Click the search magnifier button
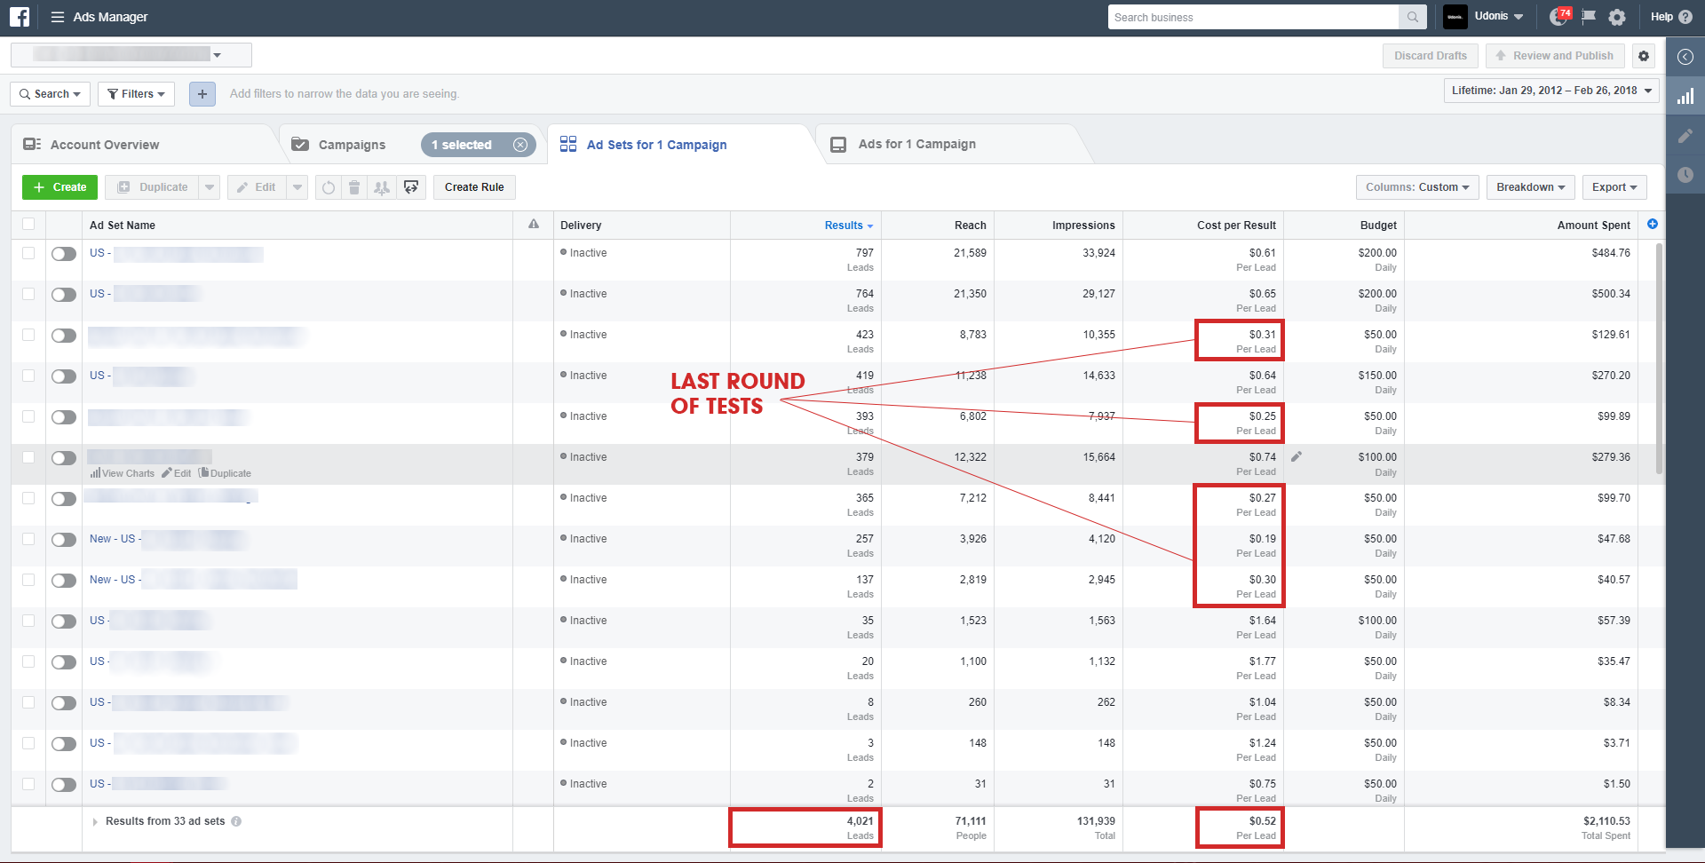 point(1413,17)
